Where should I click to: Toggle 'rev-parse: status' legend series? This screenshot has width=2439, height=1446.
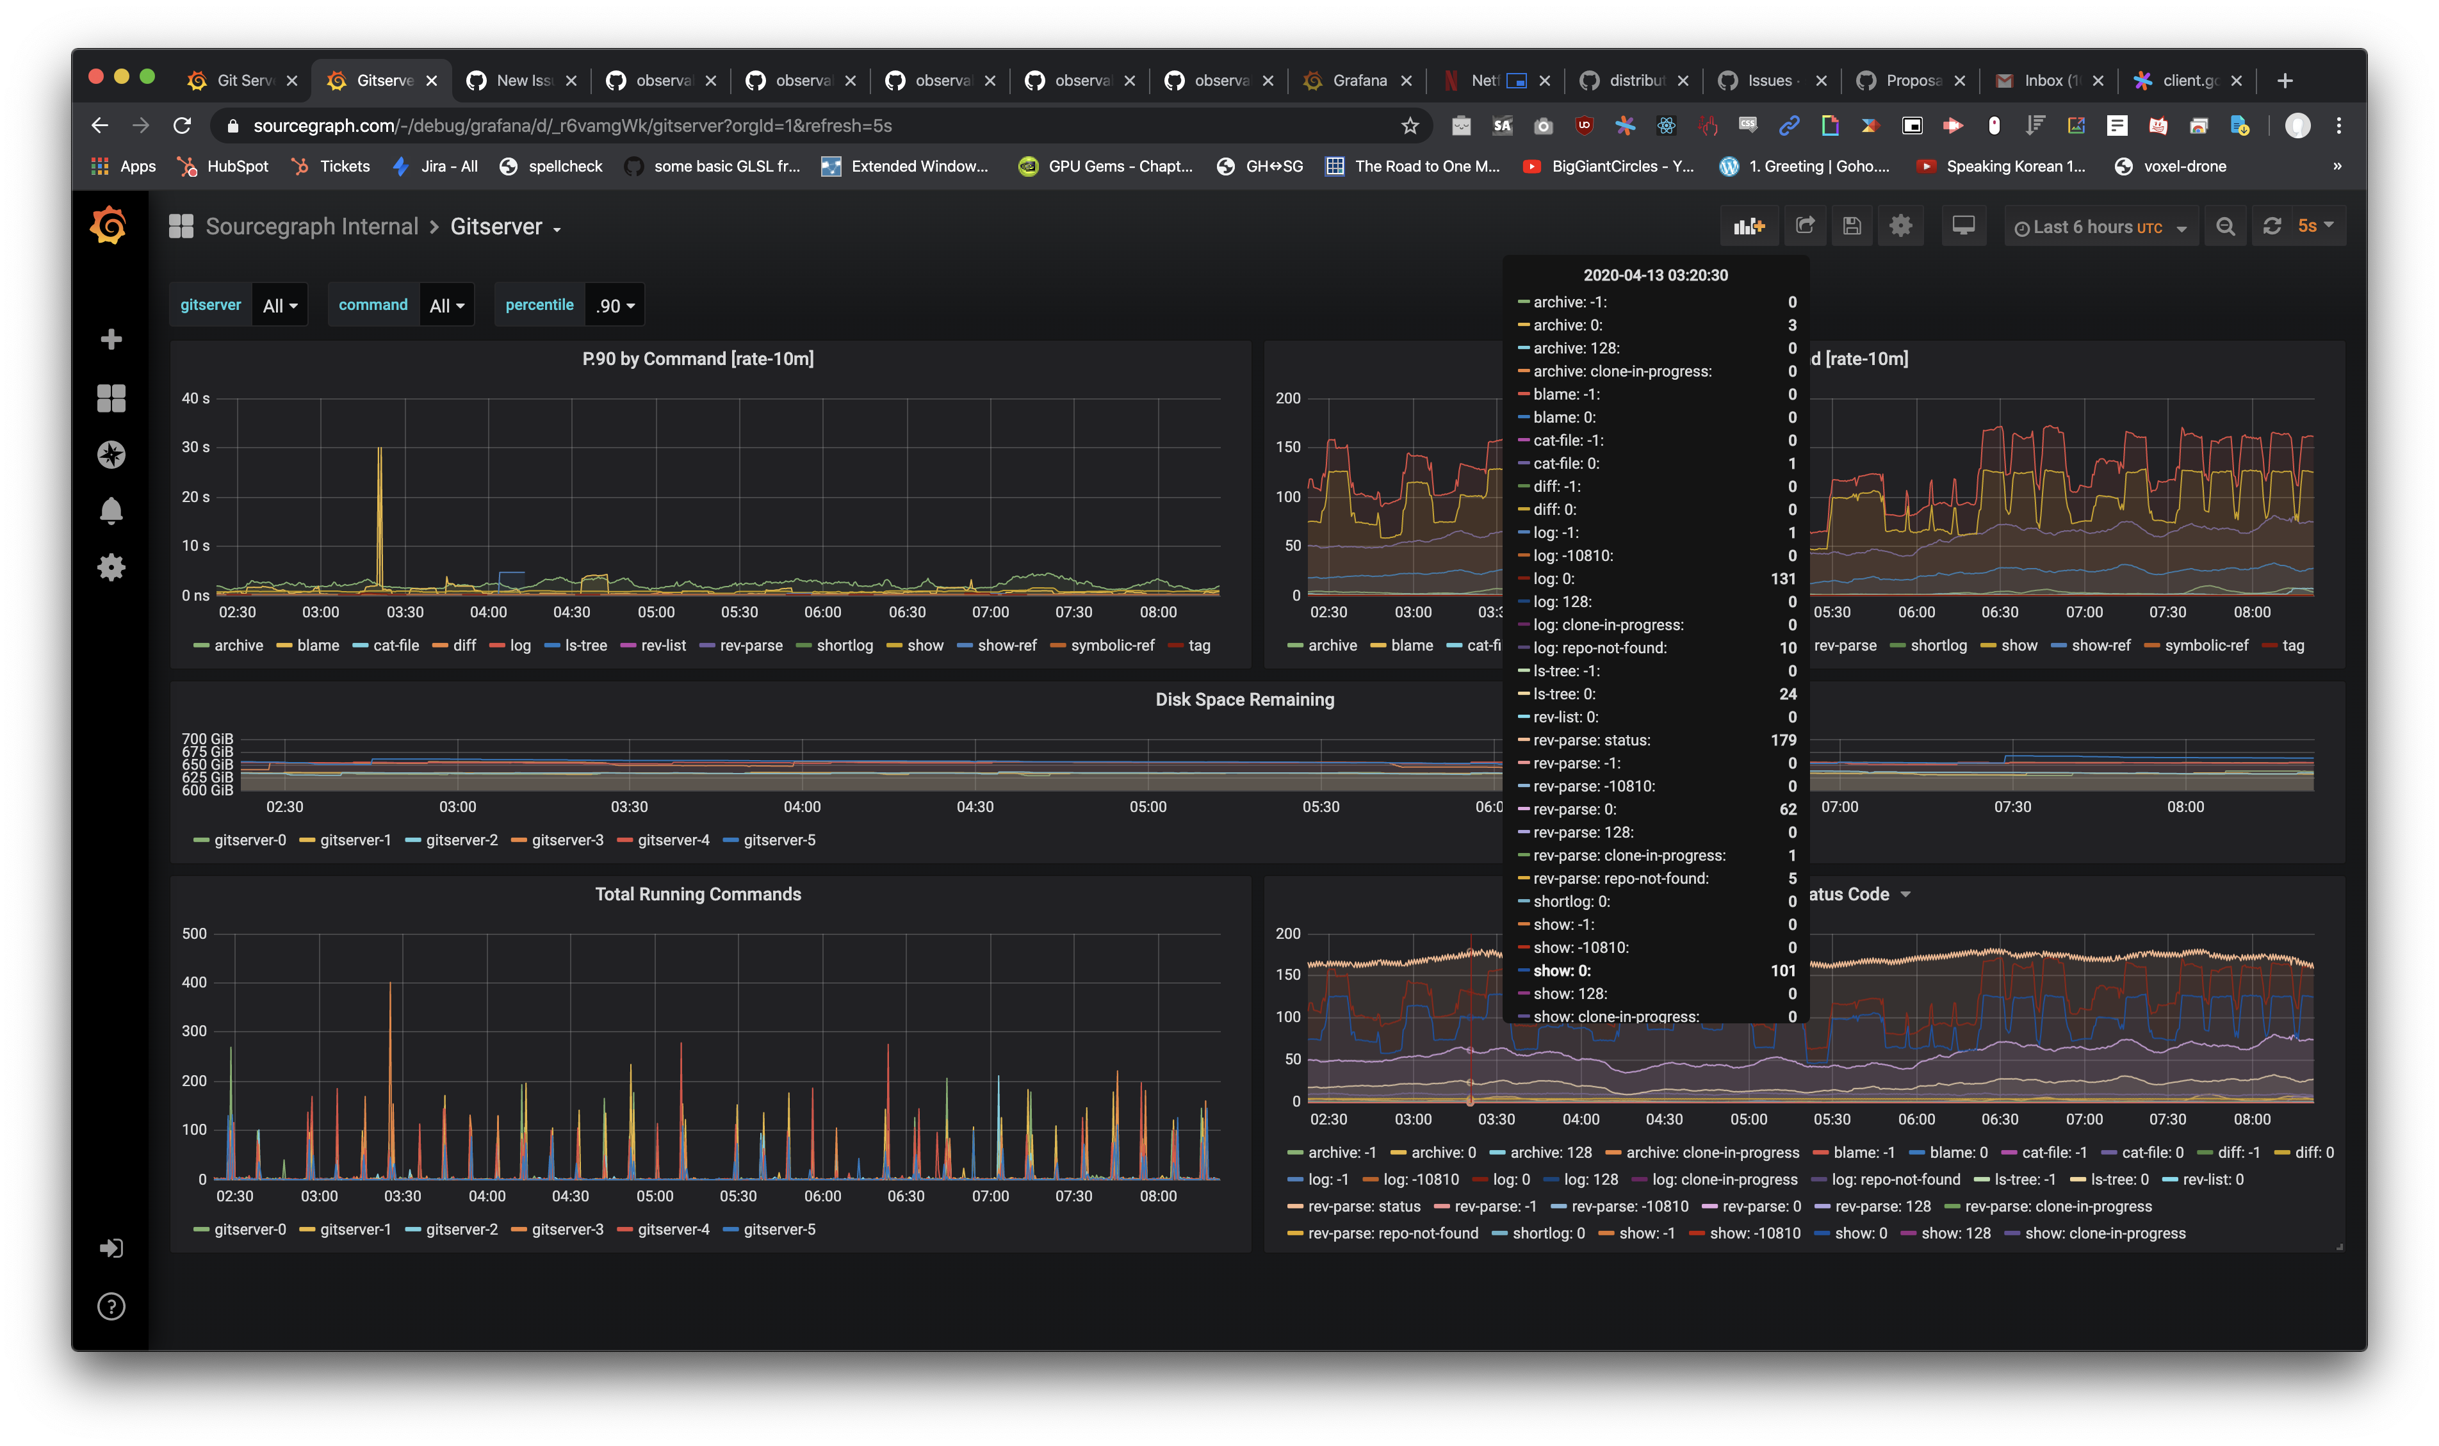pos(1364,1206)
